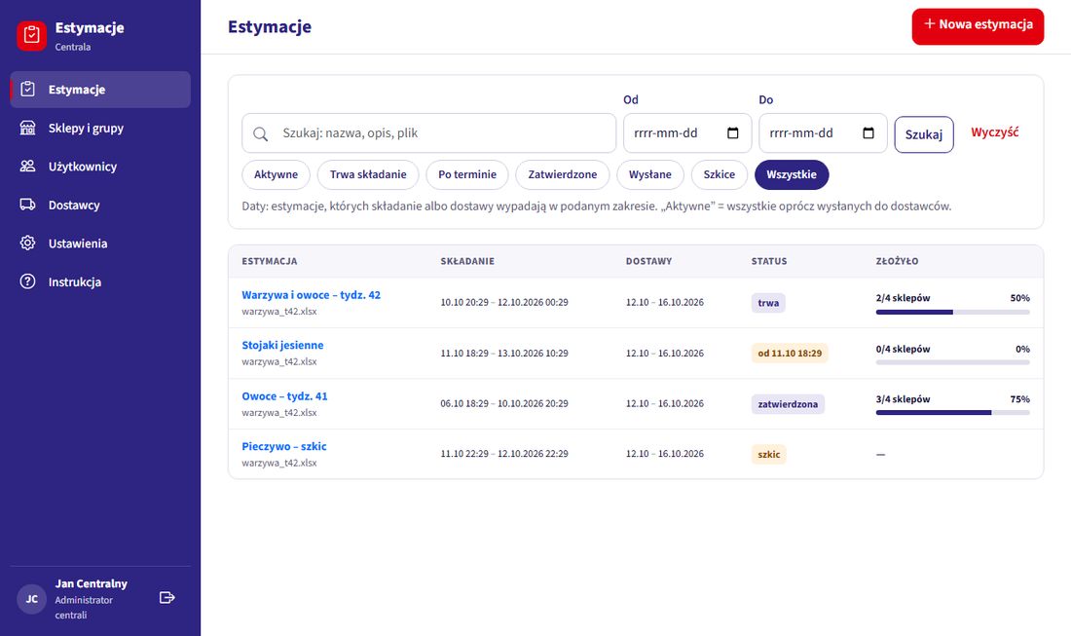This screenshot has height=636, width=1071.
Task: Select the Po terminie filter chip
Action: coord(467,175)
